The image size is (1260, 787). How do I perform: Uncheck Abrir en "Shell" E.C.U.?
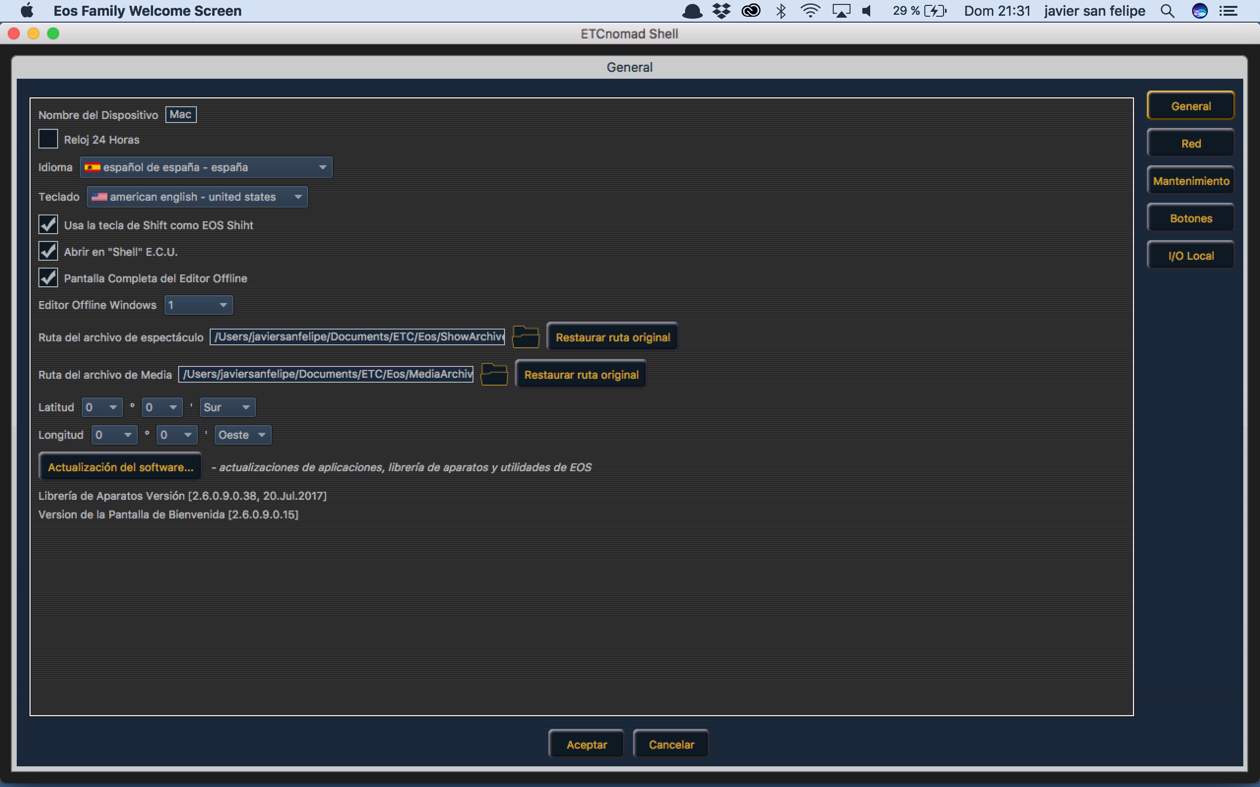pos(48,251)
